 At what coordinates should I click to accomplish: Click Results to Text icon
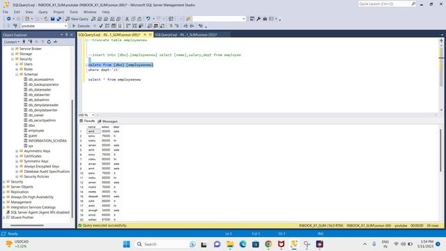pyautogui.click(x=150, y=26)
